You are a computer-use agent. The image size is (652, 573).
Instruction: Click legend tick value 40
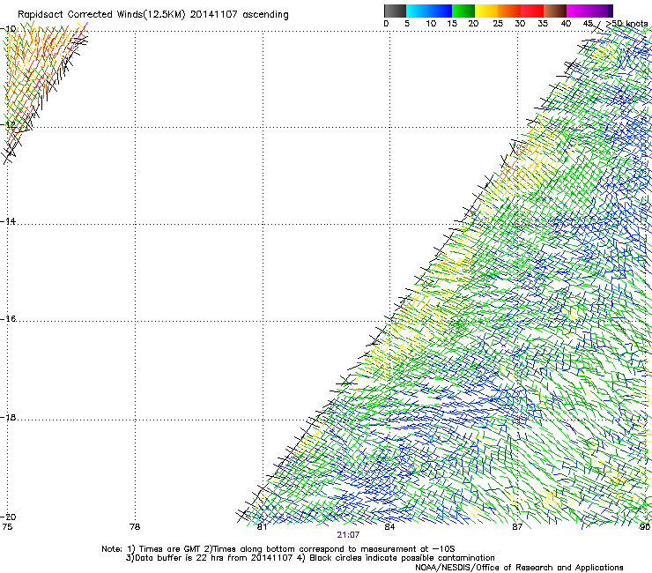(x=566, y=24)
